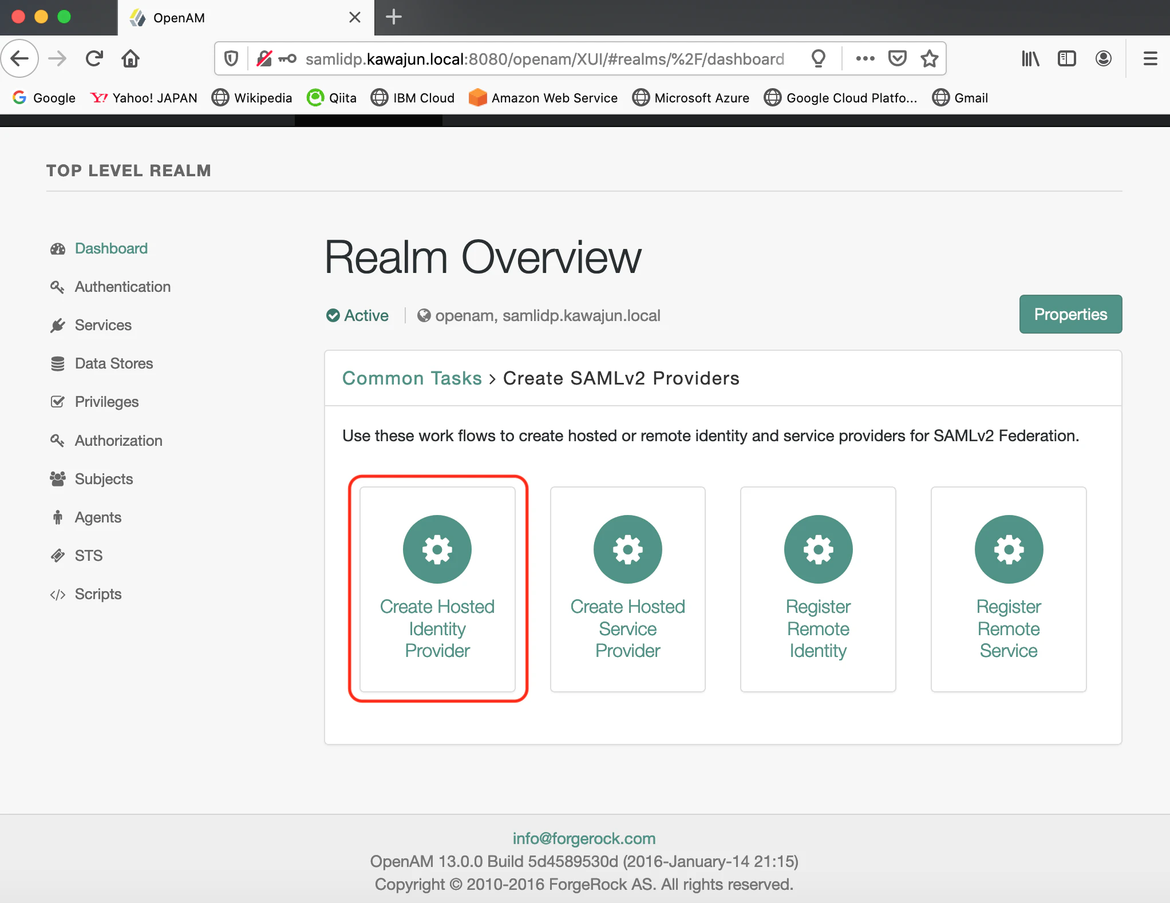This screenshot has height=903, width=1170.
Task: Return to Common Tasks breadcrumb link
Action: click(x=412, y=378)
